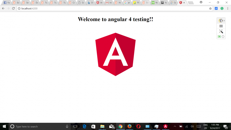Open a new browser tab

click(x=191, y=3)
